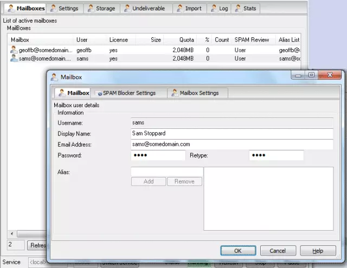This screenshot has width=347, height=268.
Task: Click the Display Name field
Action: [x=231, y=133]
